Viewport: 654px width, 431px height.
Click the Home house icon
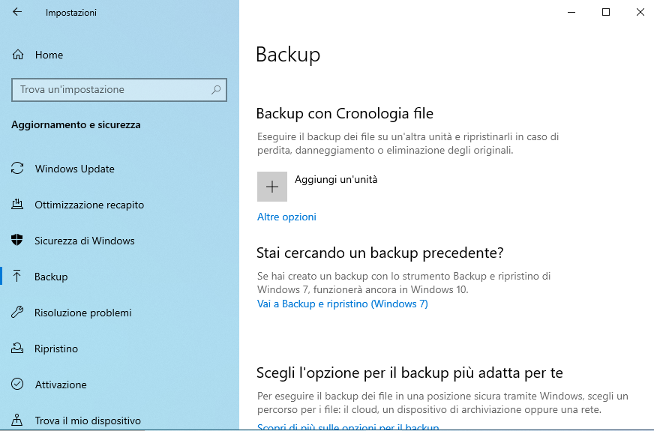pos(18,55)
